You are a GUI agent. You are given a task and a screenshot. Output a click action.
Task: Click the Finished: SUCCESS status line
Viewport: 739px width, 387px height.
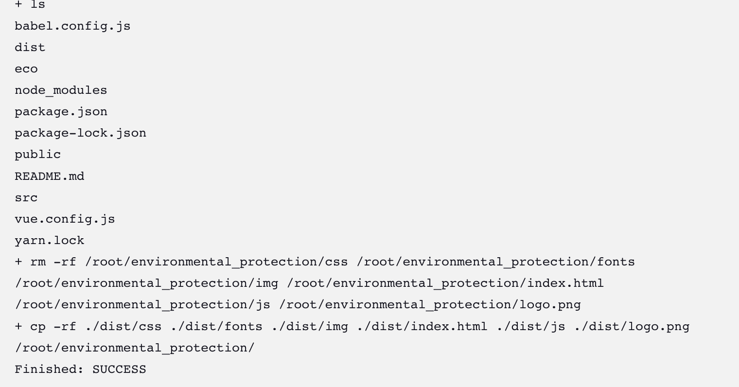[80, 369]
